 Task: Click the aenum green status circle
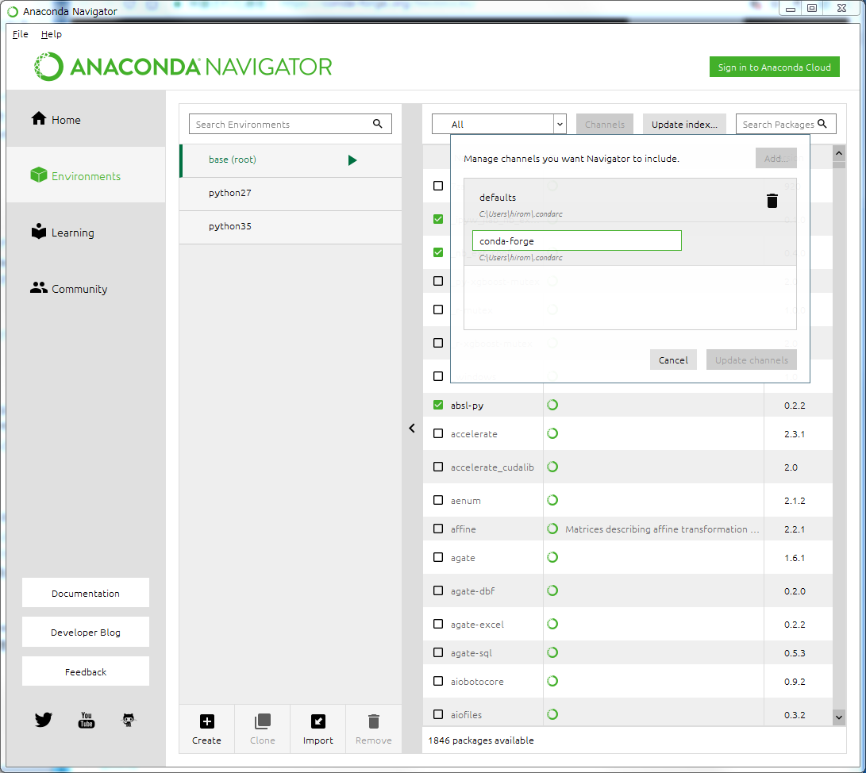click(x=552, y=500)
